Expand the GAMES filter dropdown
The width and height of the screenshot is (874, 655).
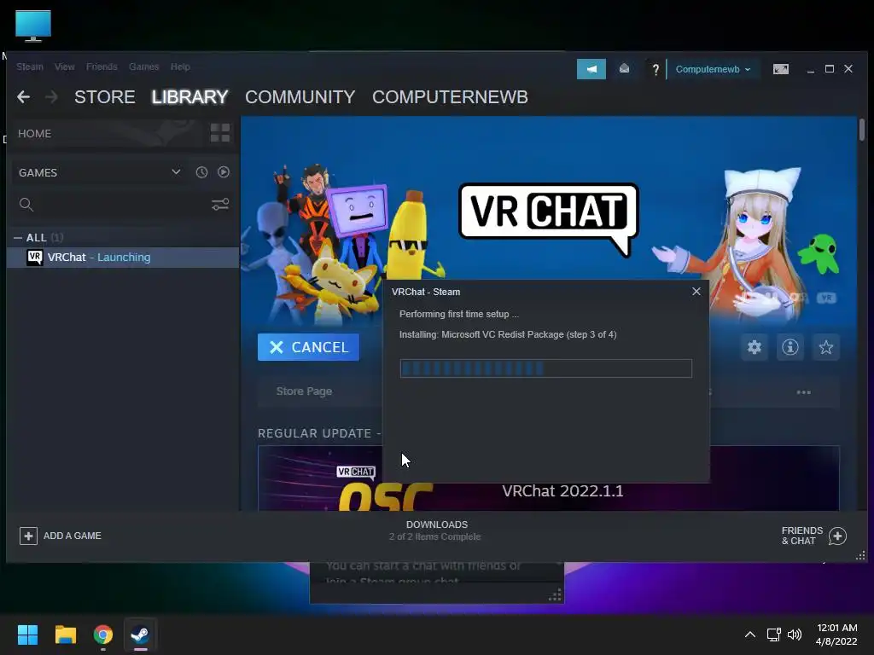pos(176,171)
